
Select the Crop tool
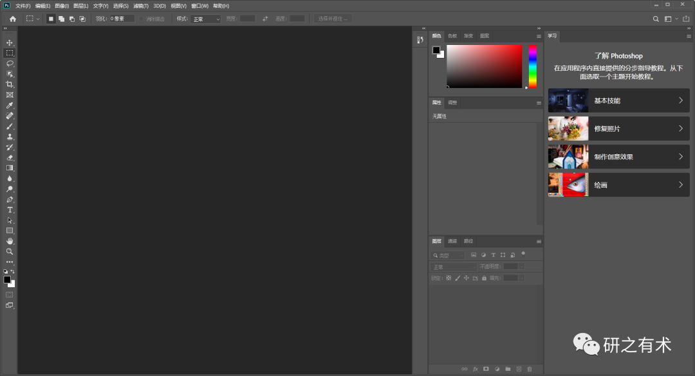point(9,84)
